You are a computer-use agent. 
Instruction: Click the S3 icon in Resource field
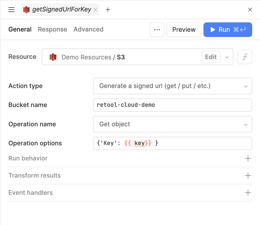(53, 57)
